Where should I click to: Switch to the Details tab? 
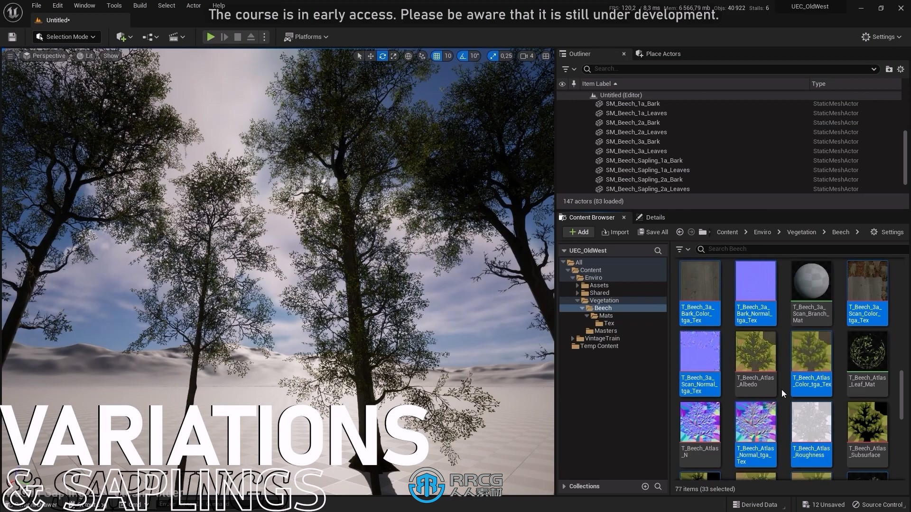[x=651, y=218]
